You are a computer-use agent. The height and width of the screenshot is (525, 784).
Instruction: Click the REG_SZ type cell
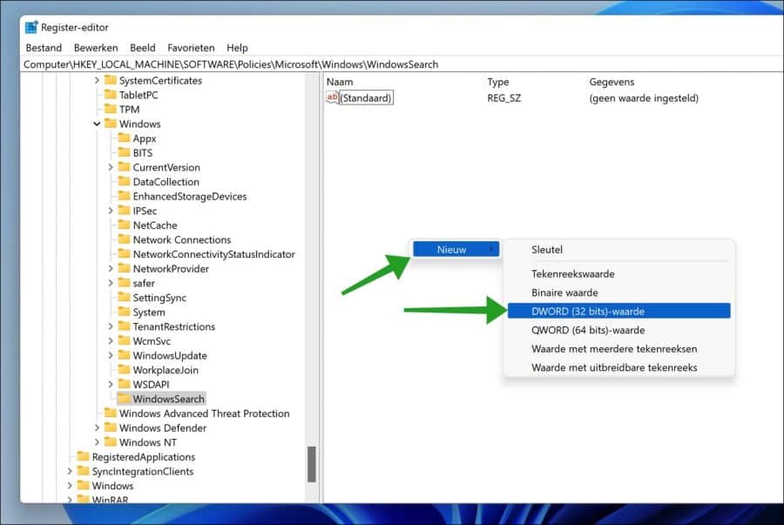coord(504,98)
